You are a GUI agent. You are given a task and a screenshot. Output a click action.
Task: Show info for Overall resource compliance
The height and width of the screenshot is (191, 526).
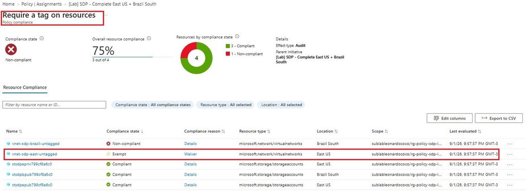point(149,38)
